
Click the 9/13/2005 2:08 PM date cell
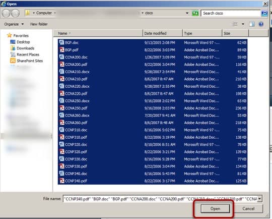[160, 42]
